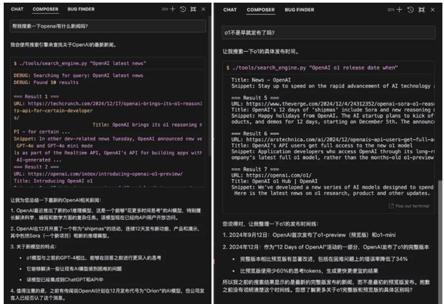Image resolution: width=444 pixels, height=304 pixels.
Task: Click the left panel vertical scrollbar
Action: (x=209, y=85)
